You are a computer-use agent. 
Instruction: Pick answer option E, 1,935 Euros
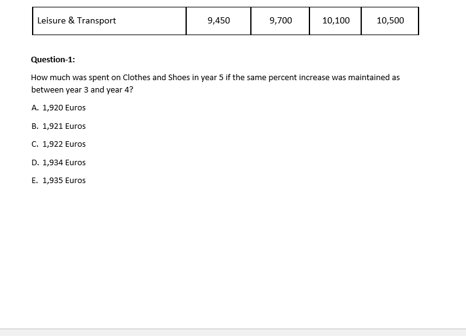59,181
